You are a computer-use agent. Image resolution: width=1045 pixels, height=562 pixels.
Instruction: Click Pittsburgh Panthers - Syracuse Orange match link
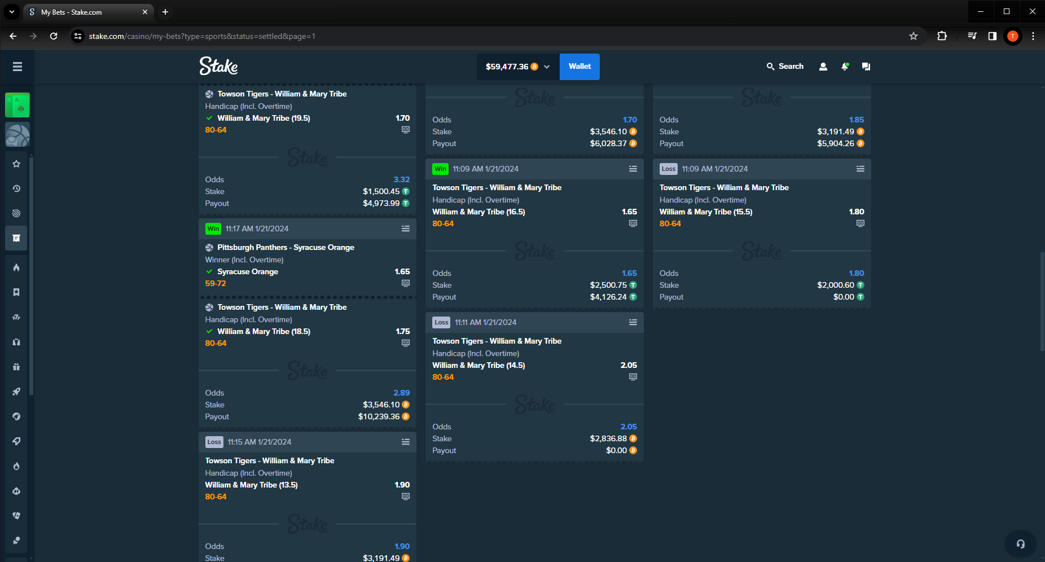point(286,247)
